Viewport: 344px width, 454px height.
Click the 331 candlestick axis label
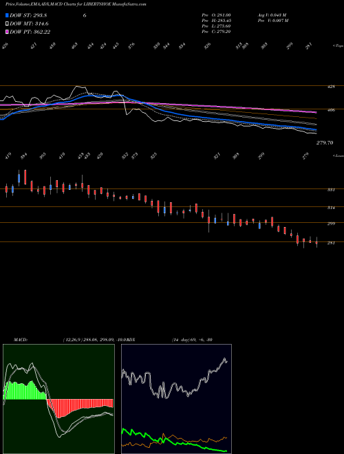pos(331,190)
